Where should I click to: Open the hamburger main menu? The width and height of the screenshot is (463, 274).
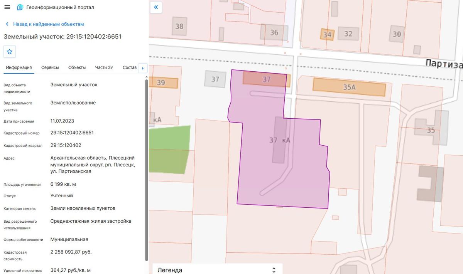pos(7,7)
